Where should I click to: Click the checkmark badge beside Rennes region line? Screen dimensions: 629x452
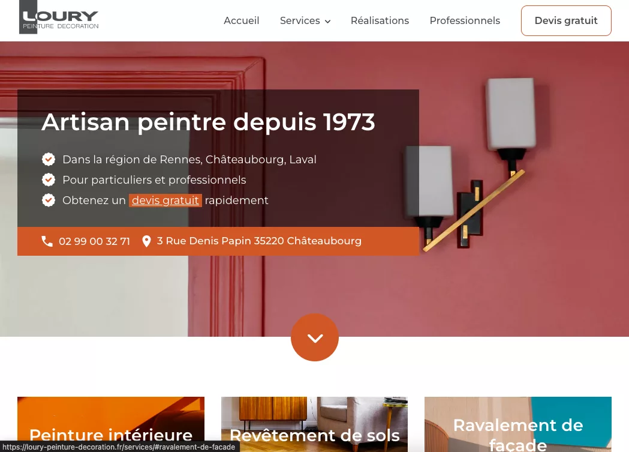[49, 159]
